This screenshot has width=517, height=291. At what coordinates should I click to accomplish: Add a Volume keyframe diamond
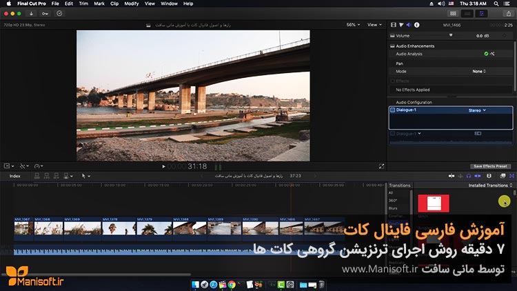[505, 36]
